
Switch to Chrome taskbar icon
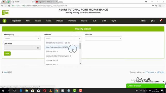pyautogui.click(x=57, y=91)
